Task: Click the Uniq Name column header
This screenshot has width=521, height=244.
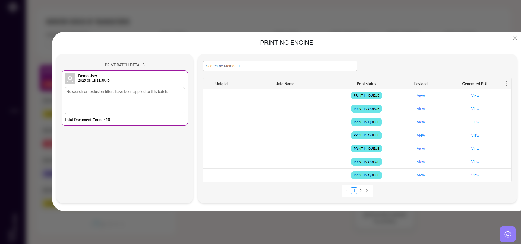Action: pos(285,84)
